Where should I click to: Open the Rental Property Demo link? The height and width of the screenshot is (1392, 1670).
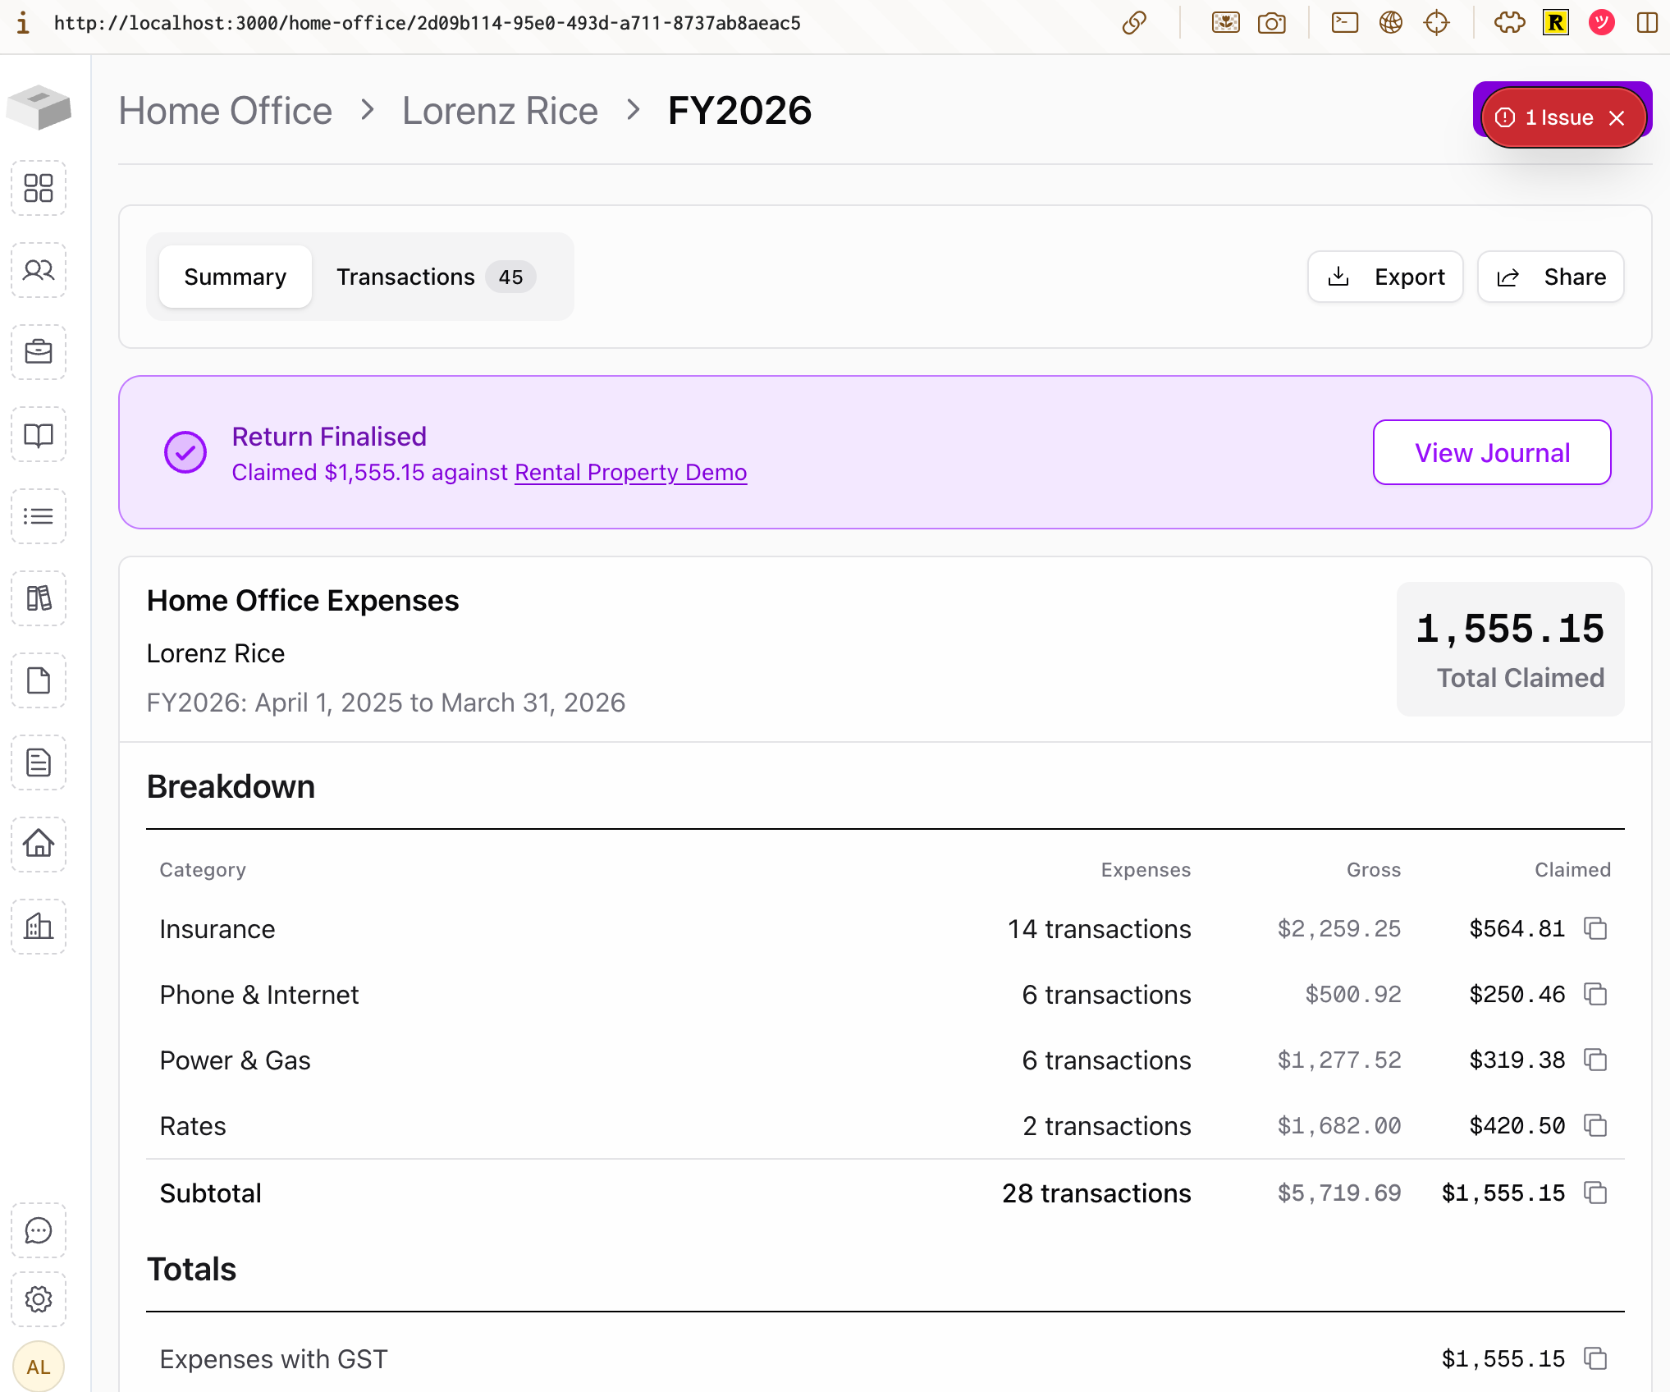(630, 473)
